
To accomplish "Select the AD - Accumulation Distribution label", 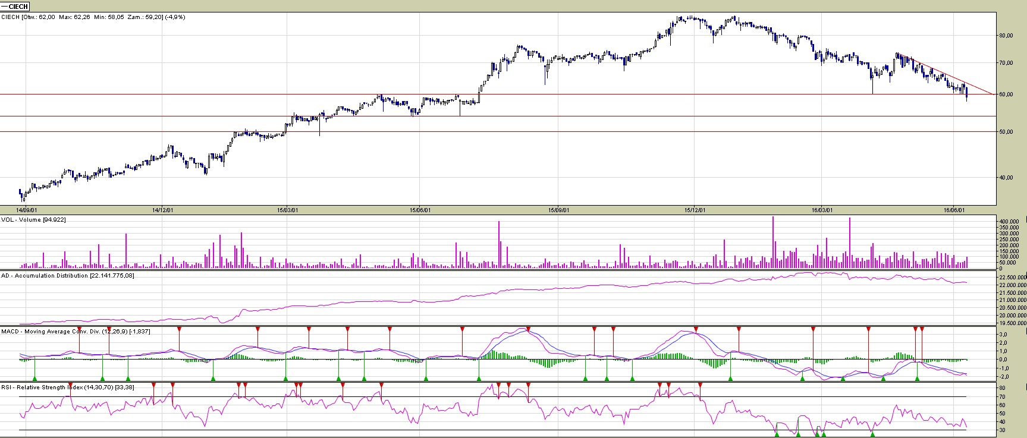I will click(x=67, y=276).
